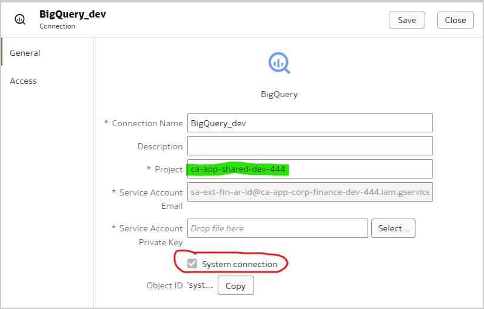The image size is (484, 309).
Task: Click the BigQuery label under the logo
Action: [279, 94]
